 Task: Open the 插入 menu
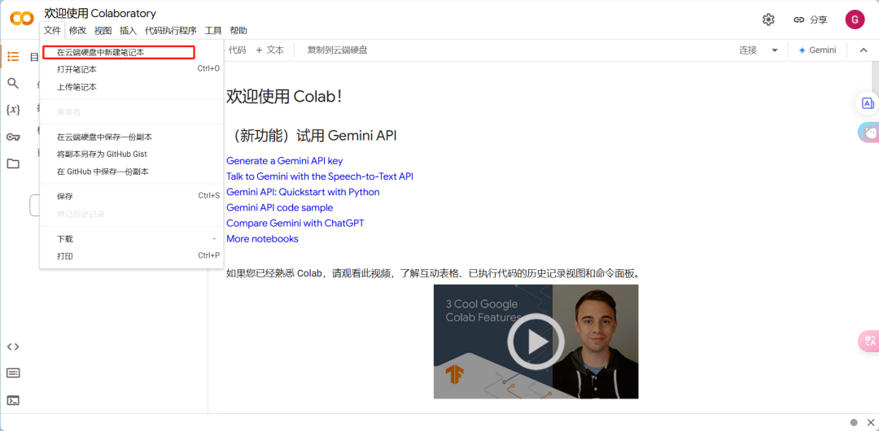coord(129,30)
